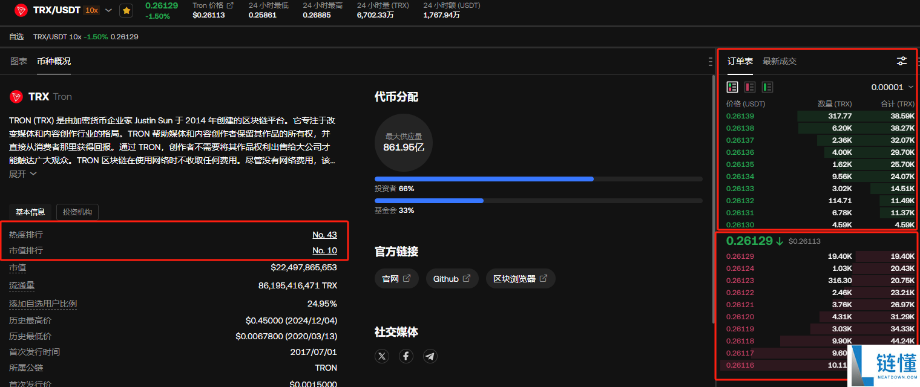Open the Tron 价格 external link icon
This screenshot has height=387, width=920.
(230, 5)
